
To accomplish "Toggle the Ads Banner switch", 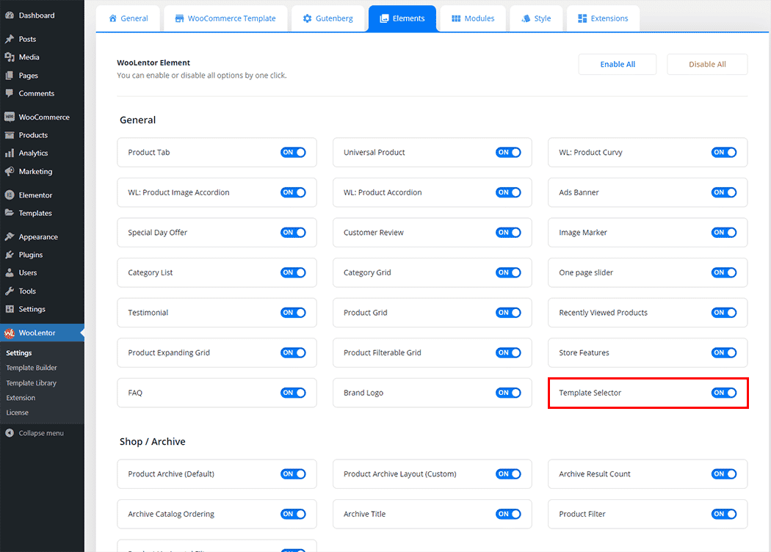I will [724, 192].
